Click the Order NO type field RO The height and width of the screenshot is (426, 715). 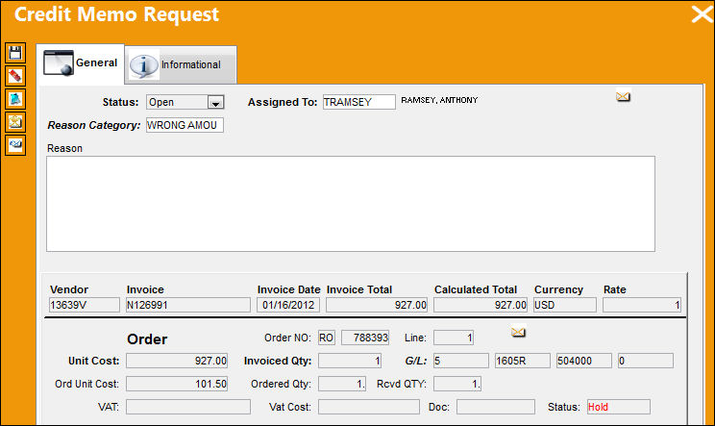(327, 338)
